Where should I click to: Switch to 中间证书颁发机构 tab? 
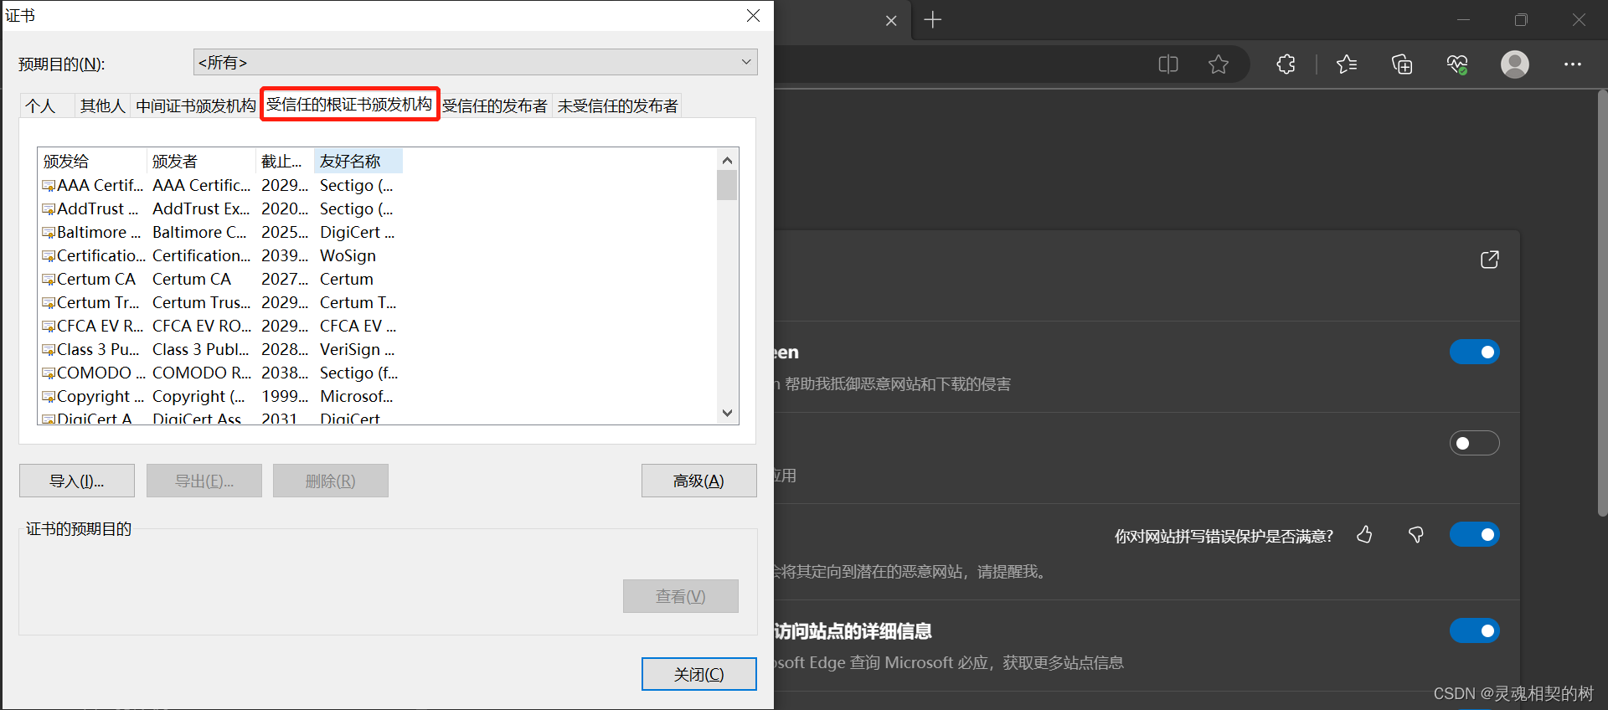coord(196,106)
